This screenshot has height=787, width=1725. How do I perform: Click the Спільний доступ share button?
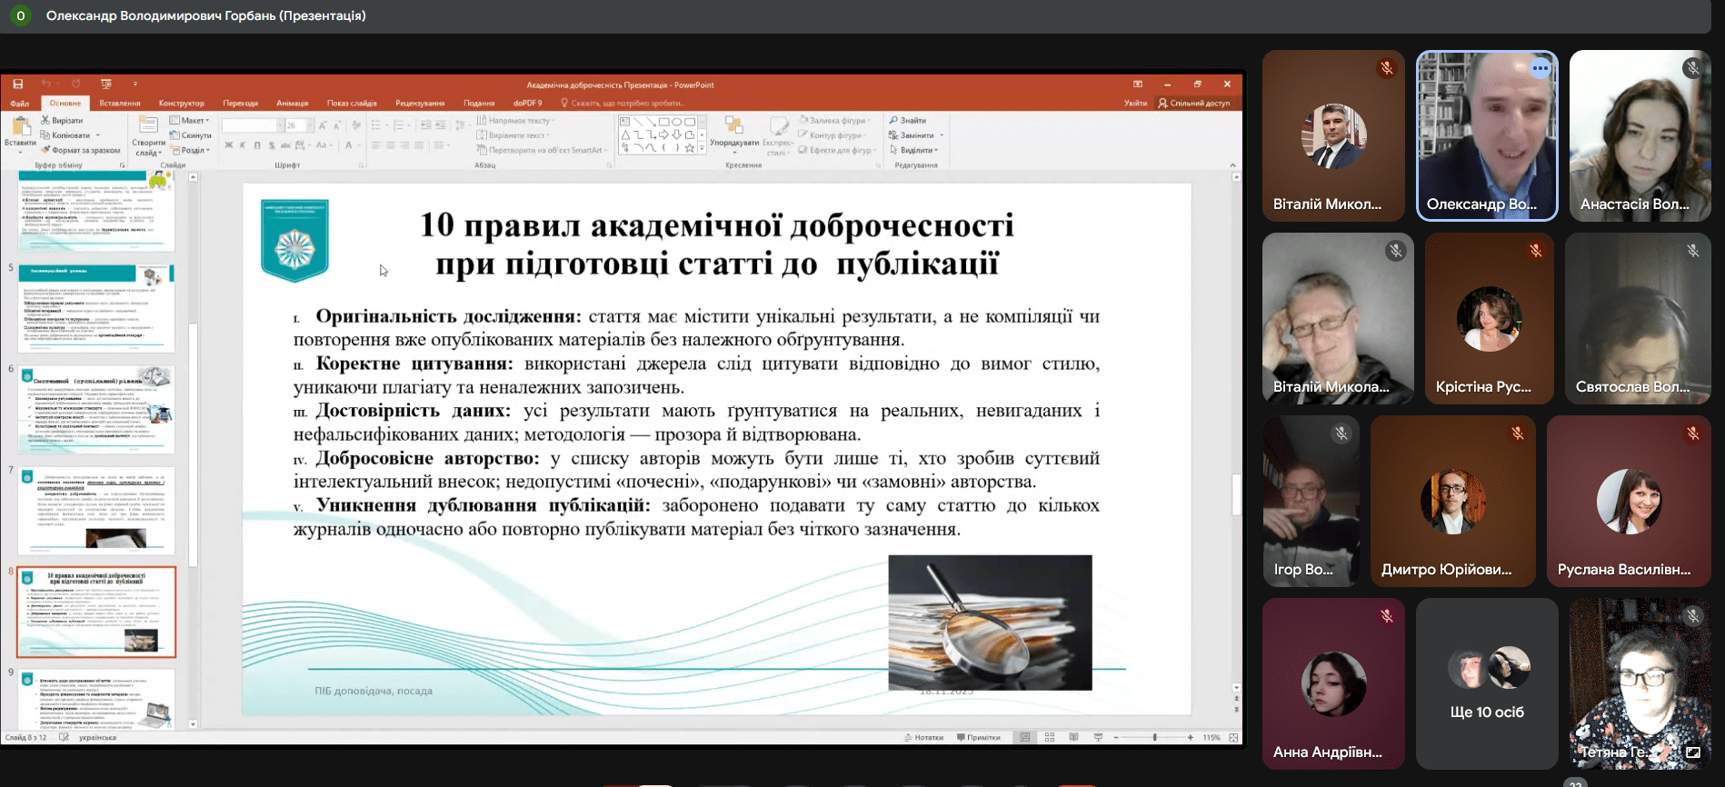tap(1194, 103)
